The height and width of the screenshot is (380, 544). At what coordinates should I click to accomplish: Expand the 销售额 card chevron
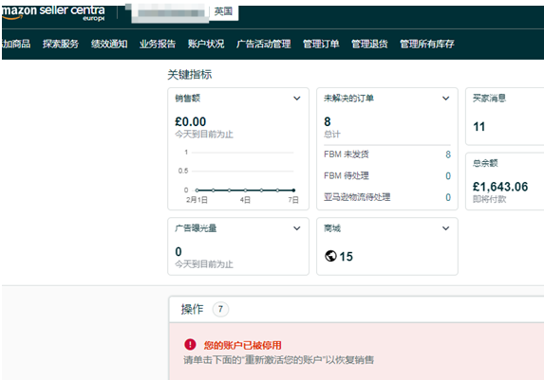click(x=297, y=99)
